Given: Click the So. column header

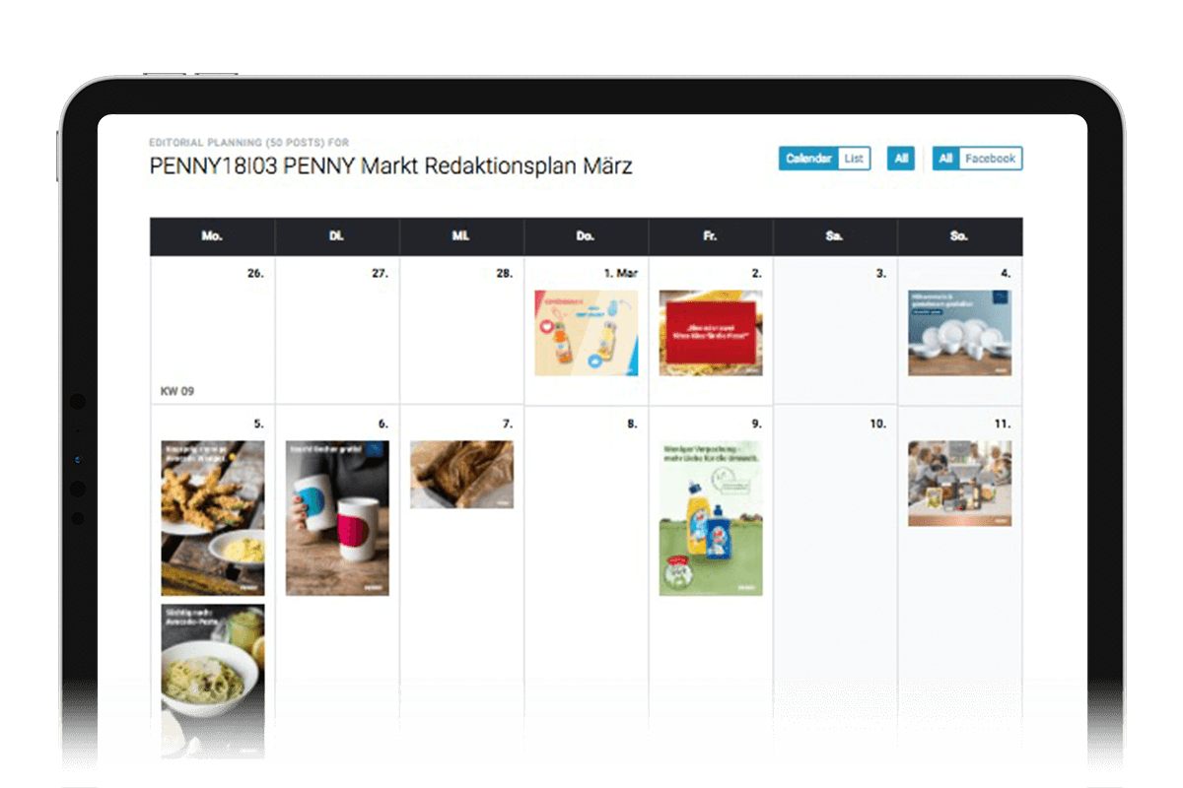Looking at the screenshot, I should 959,236.
